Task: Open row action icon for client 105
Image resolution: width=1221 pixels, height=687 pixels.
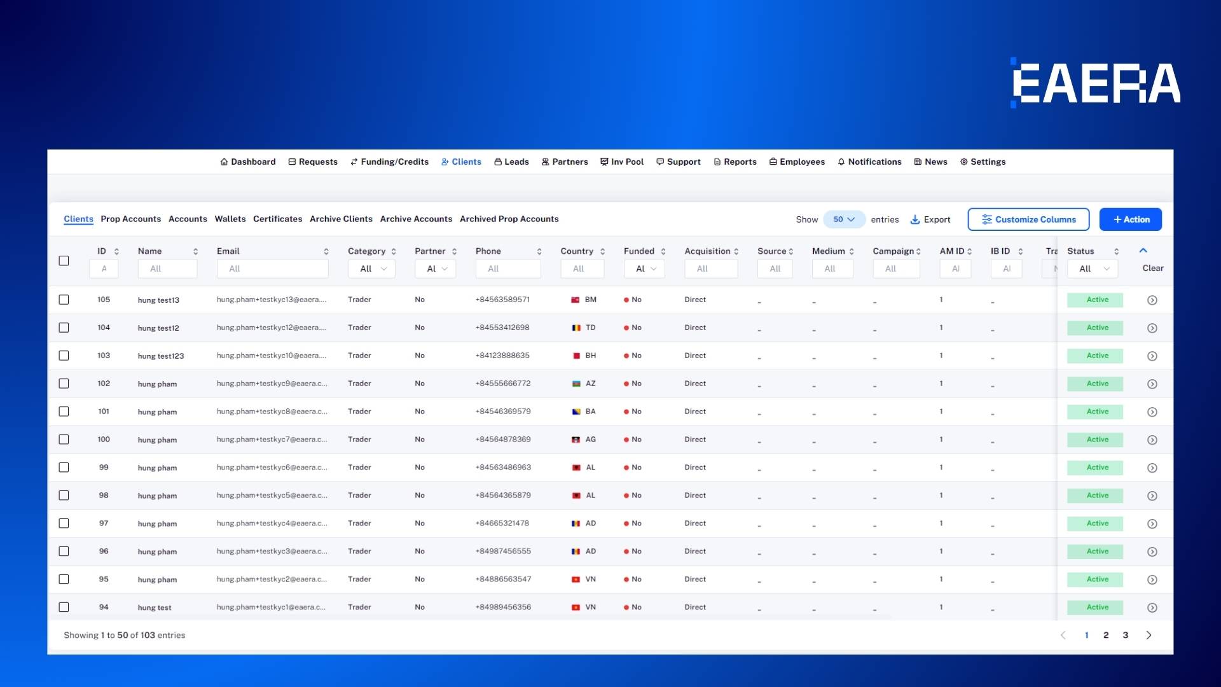Action: (x=1152, y=300)
